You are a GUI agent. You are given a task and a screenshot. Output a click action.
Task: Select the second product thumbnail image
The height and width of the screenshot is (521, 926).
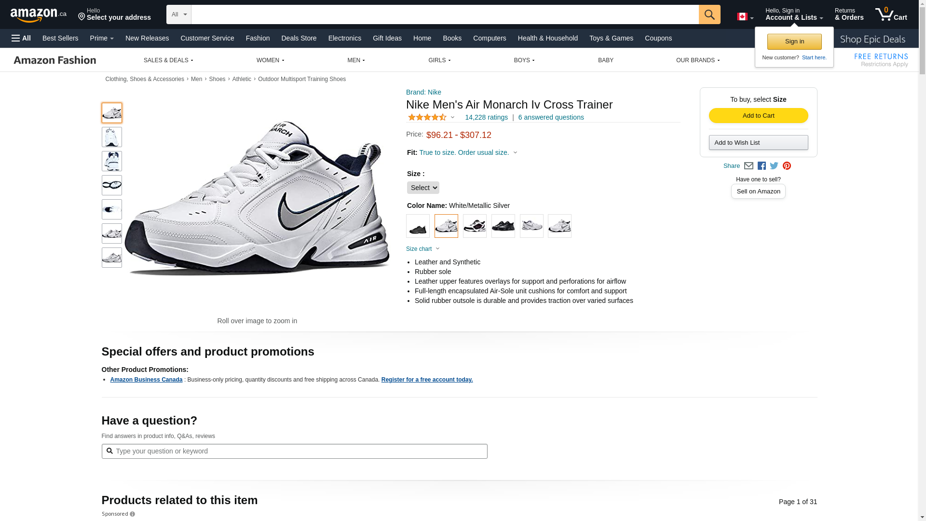pos(112,137)
